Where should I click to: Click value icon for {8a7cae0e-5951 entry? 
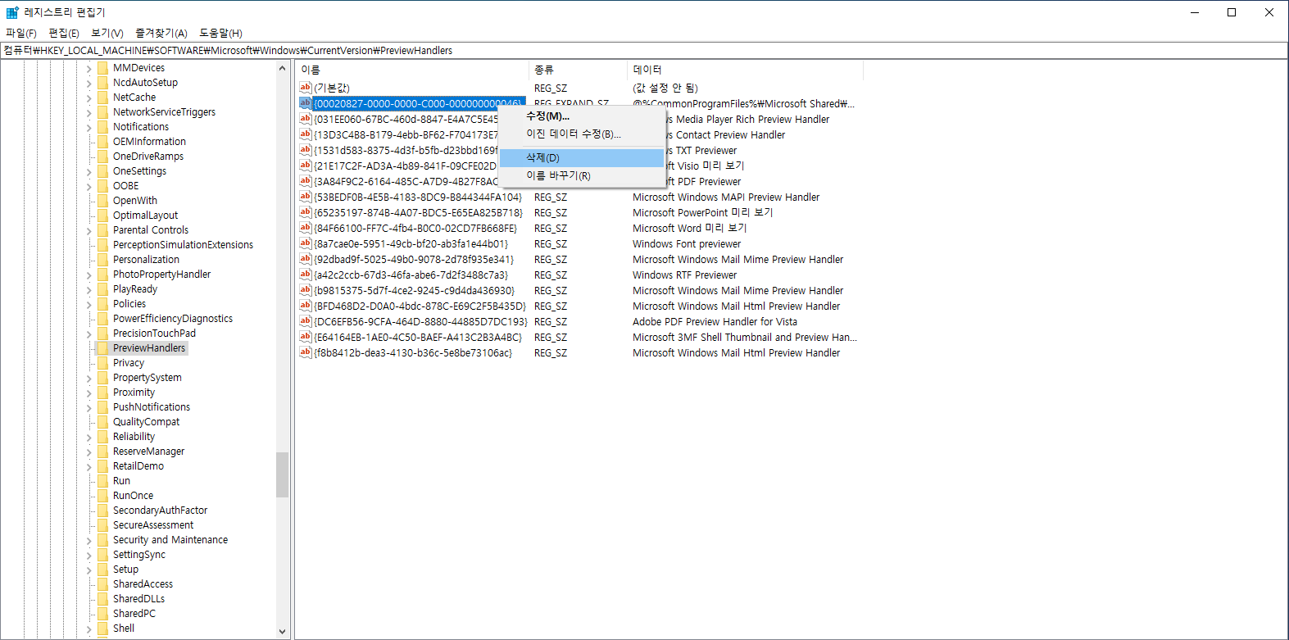tap(306, 243)
